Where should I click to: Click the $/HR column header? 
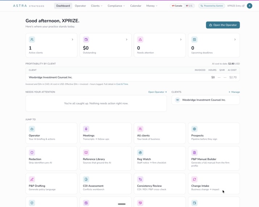pos(222,70)
